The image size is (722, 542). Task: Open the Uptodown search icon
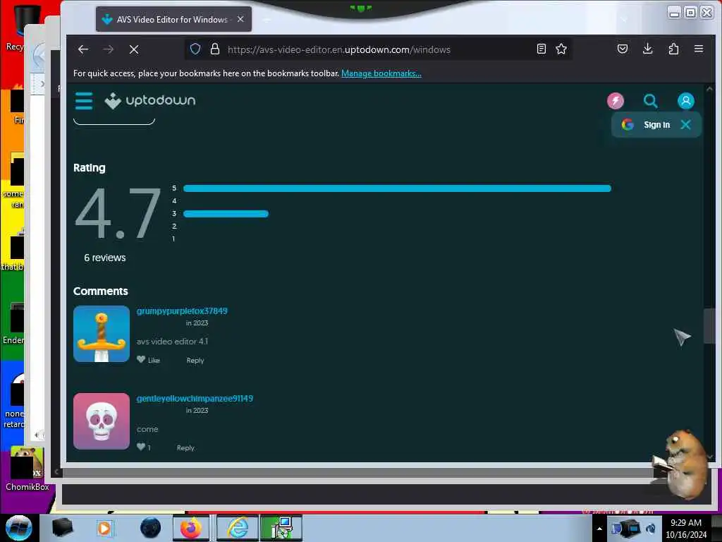(x=650, y=100)
